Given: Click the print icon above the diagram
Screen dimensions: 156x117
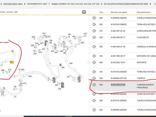Looking at the screenshot, I should pyautogui.click(x=84, y=12).
